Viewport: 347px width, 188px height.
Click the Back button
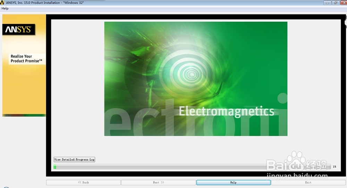click(x=83, y=182)
